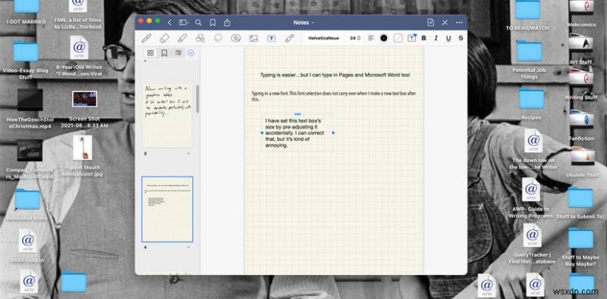
Task: Select the Eraser tool
Action: pyautogui.click(x=165, y=39)
